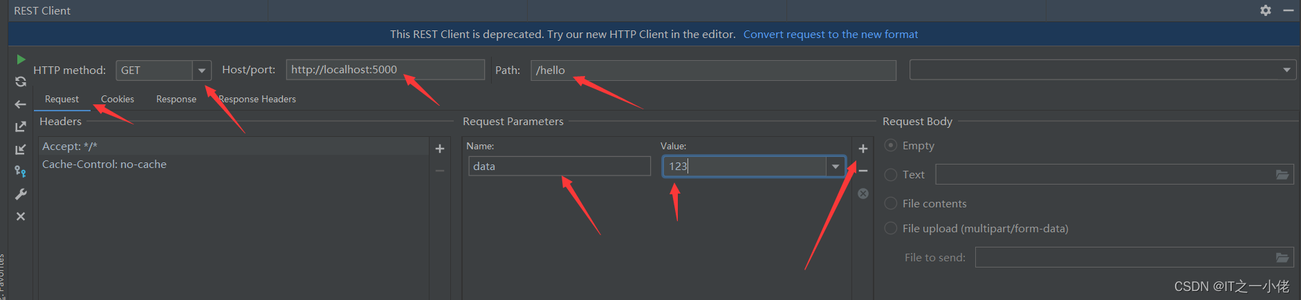Run the HTTP request with the green play icon
1301x300 pixels.
click(x=21, y=59)
